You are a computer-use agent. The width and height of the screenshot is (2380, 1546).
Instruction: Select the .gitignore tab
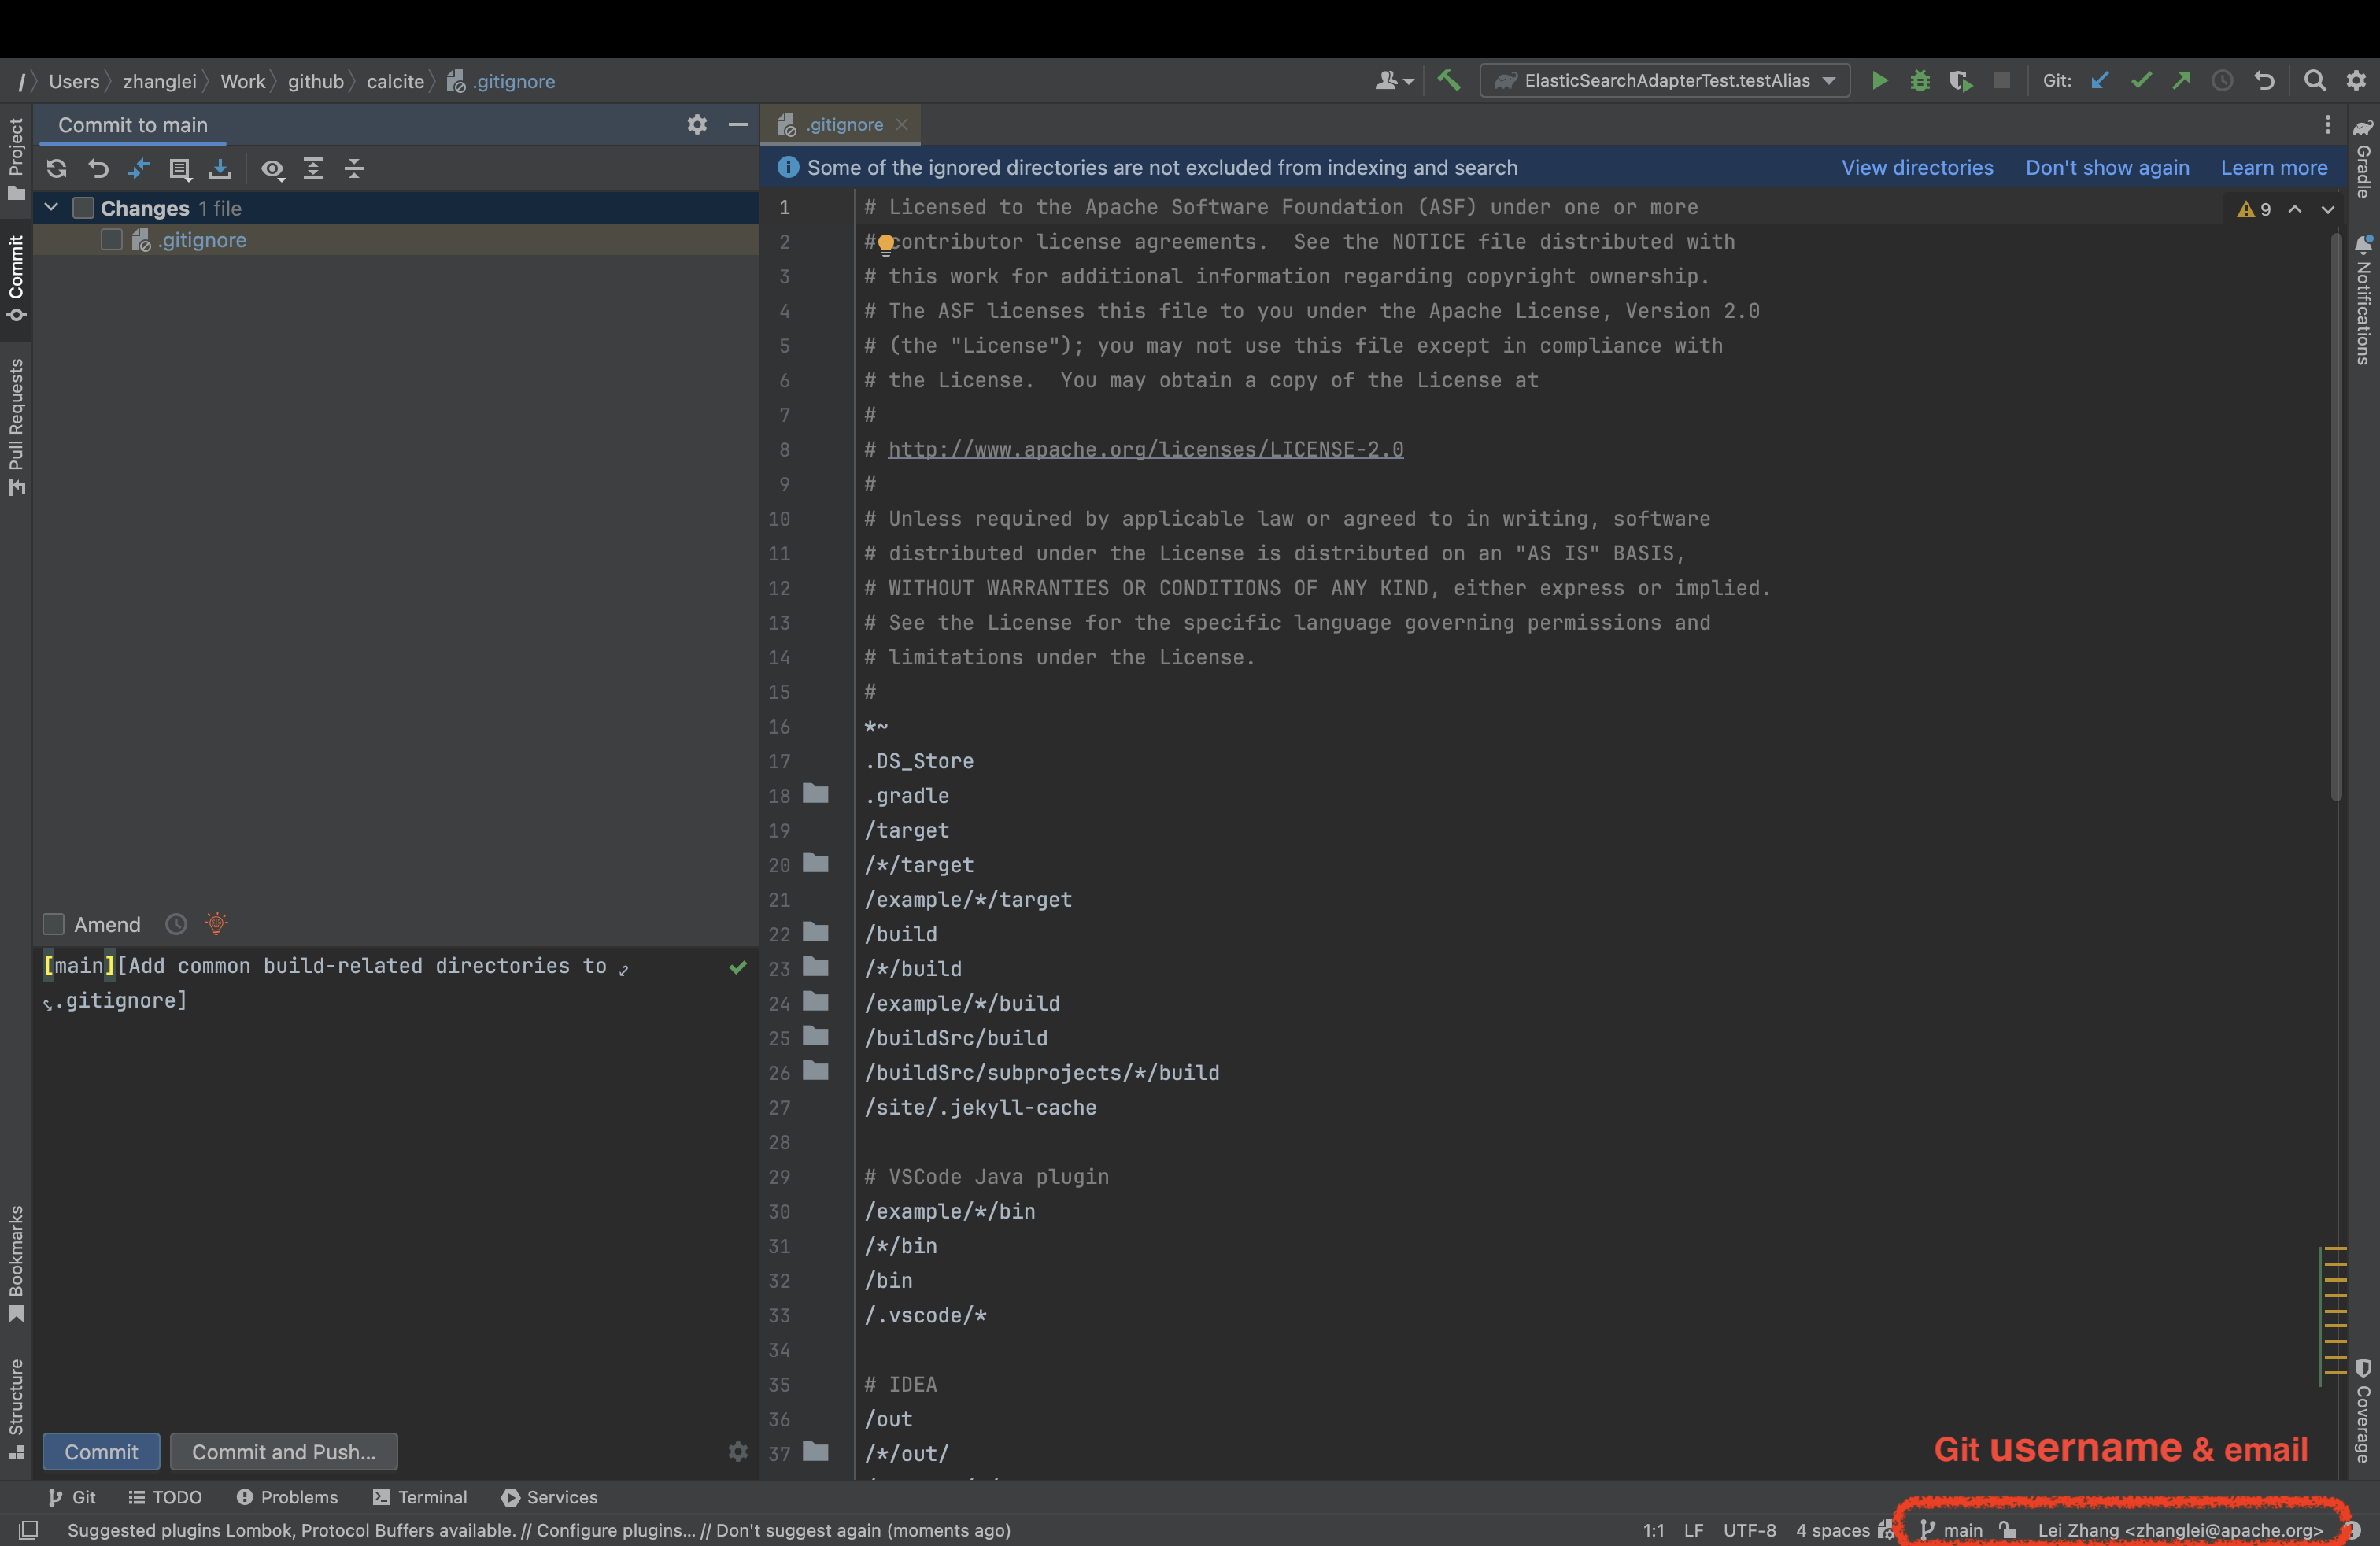tap(844, 124)
